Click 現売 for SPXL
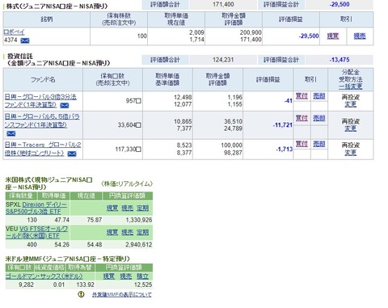This screenshot has height=308, width=388. (127, 208)
